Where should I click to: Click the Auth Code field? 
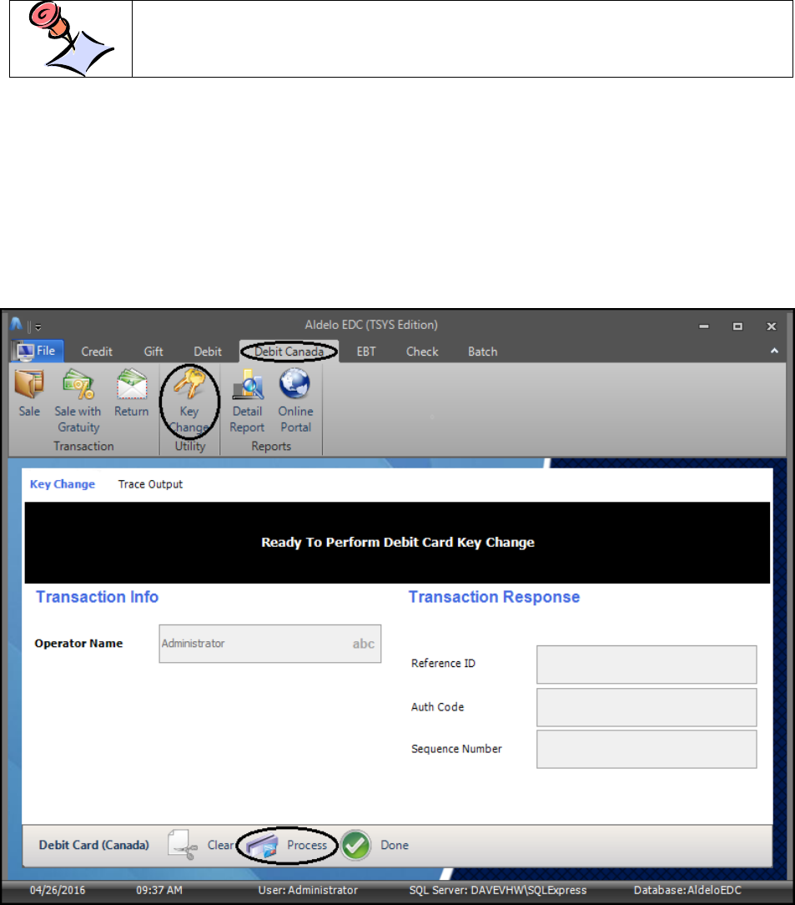(x=647, y=707)
